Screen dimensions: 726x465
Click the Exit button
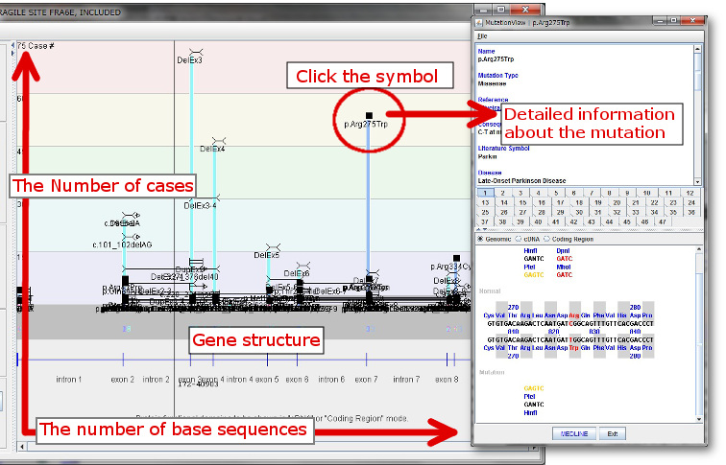(612, 433)
